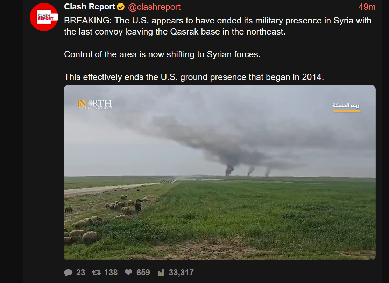Click the gold verified badge
The image size is (389, 283).
[x=121, y=7]
